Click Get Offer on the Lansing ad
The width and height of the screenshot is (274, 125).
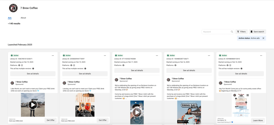(103, 120)
